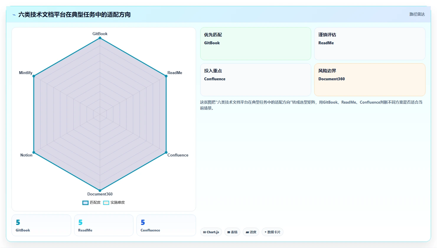The height and width of the screenshot is (248, 437).
Task: Open the 优先匹配 GitBook card
Action: click(x=256, y=44)
